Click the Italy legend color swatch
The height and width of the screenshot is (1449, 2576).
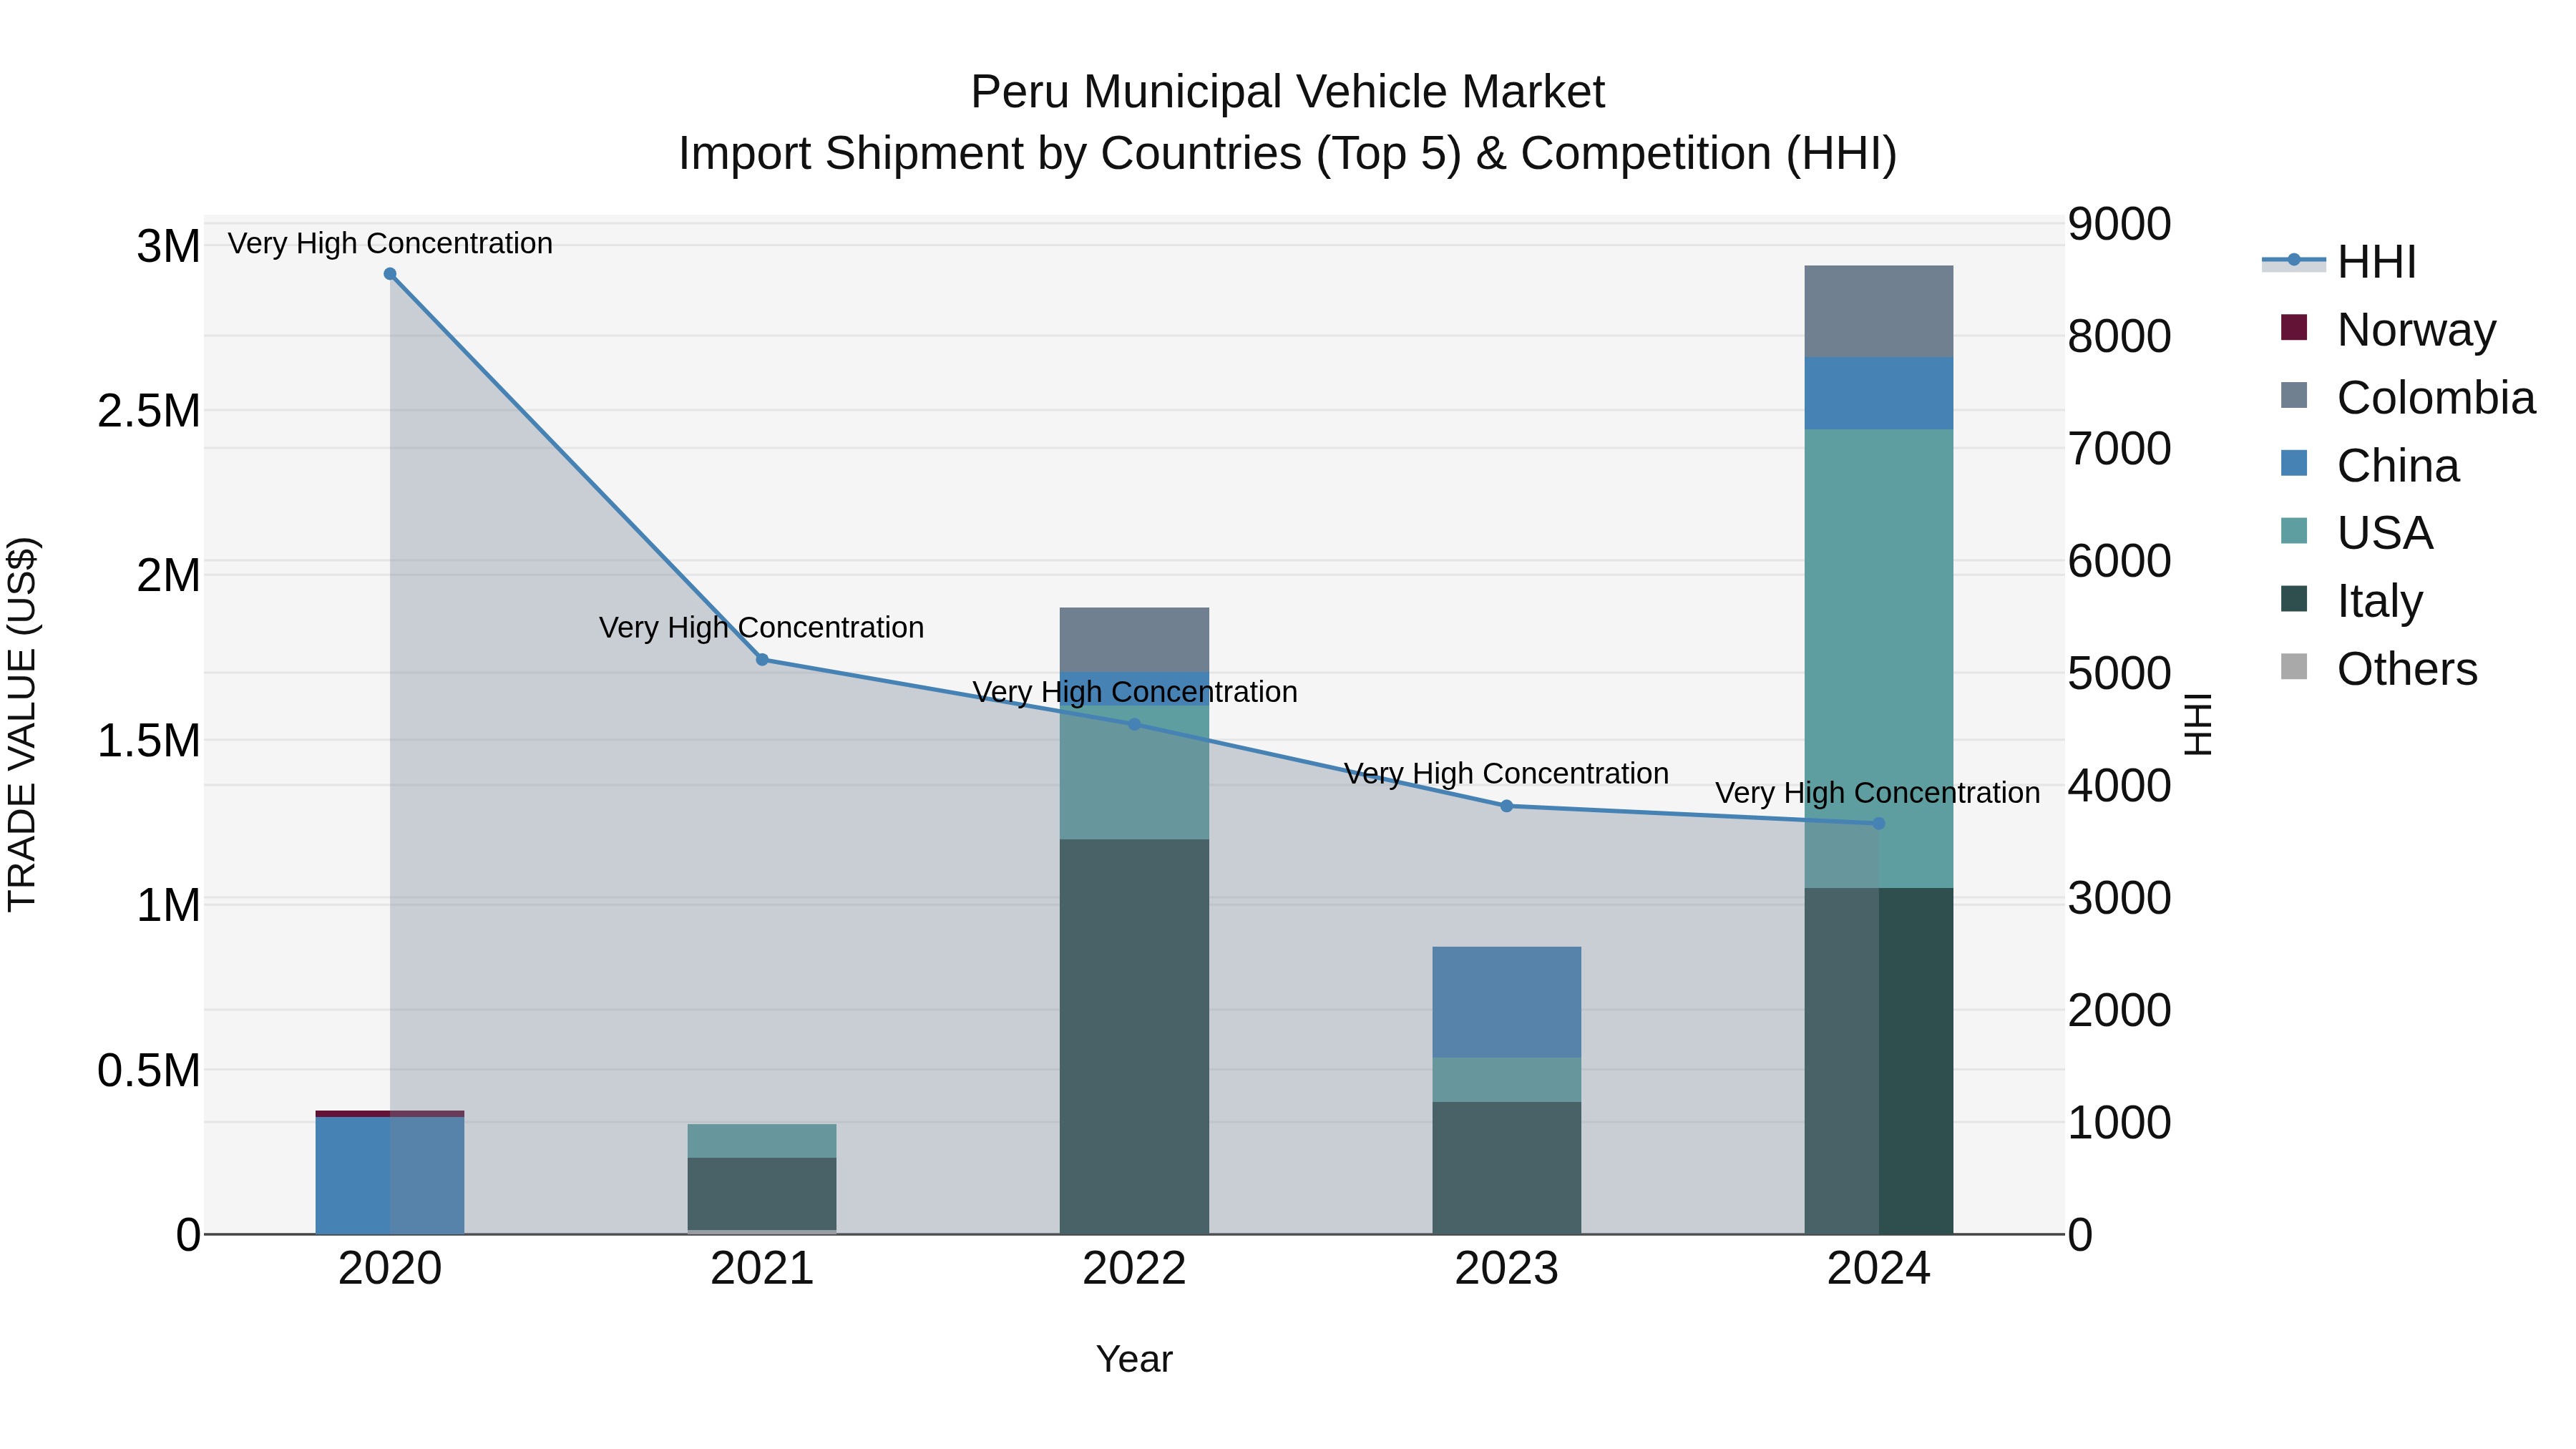pyautogui.click(x=2294, y=599)
